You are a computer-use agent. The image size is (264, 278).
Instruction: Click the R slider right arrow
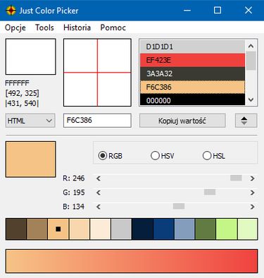(252, 179)
